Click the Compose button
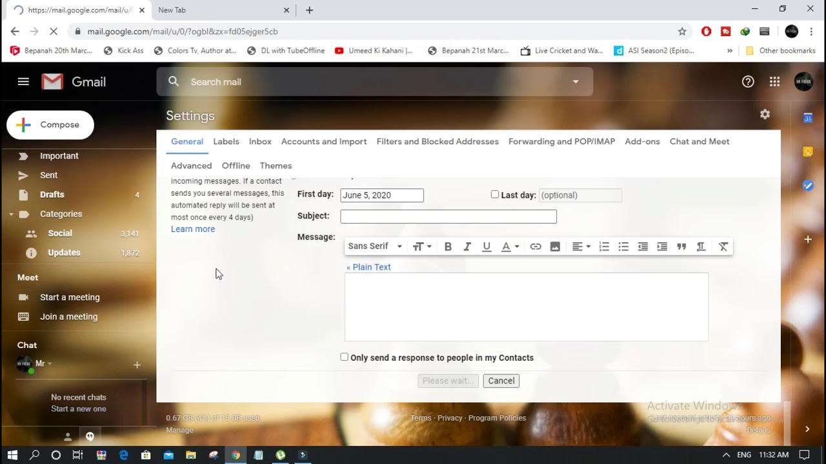Image resolution: width=826 pixels, height=464 pixels. [x=50, y=125]
